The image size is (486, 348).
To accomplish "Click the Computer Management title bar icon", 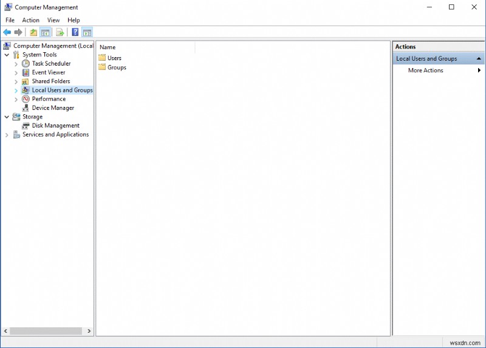I will (8, 7).
